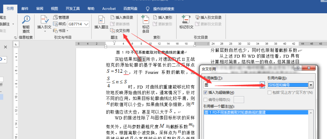Screen dimensions: 327x139
Task: Click the cross-reference dialog help button
Action: click(298, 68)
